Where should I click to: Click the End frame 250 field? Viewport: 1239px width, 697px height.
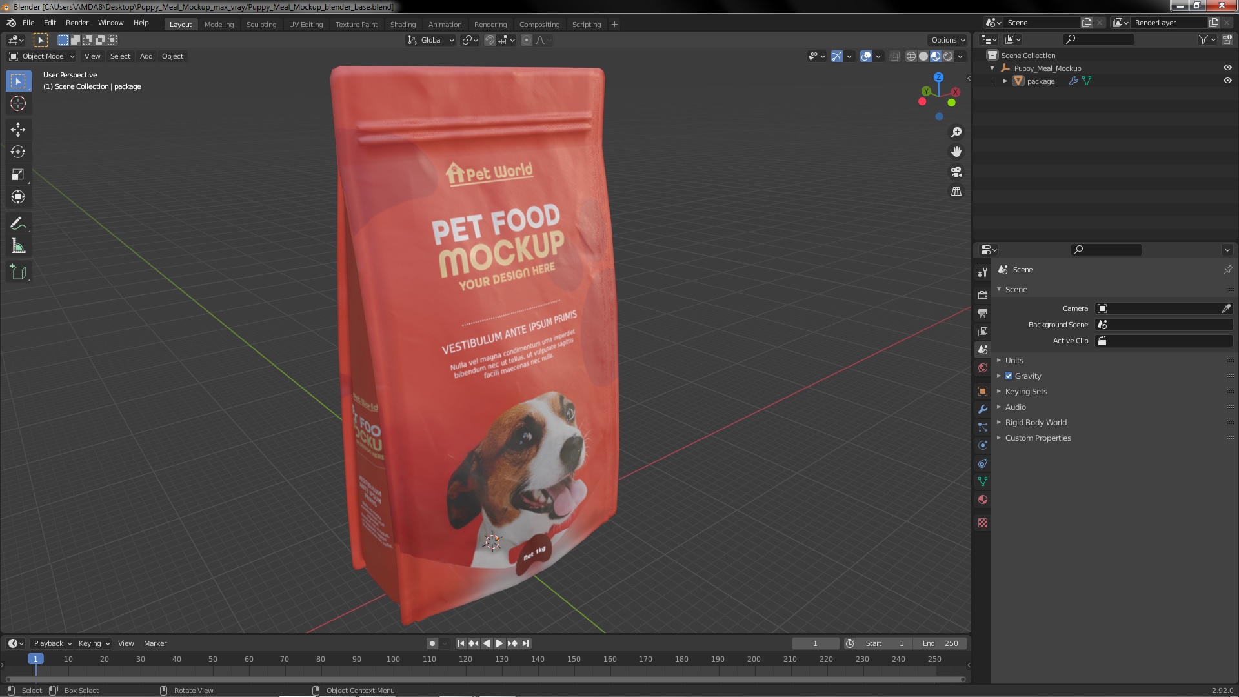coord(940,643)
